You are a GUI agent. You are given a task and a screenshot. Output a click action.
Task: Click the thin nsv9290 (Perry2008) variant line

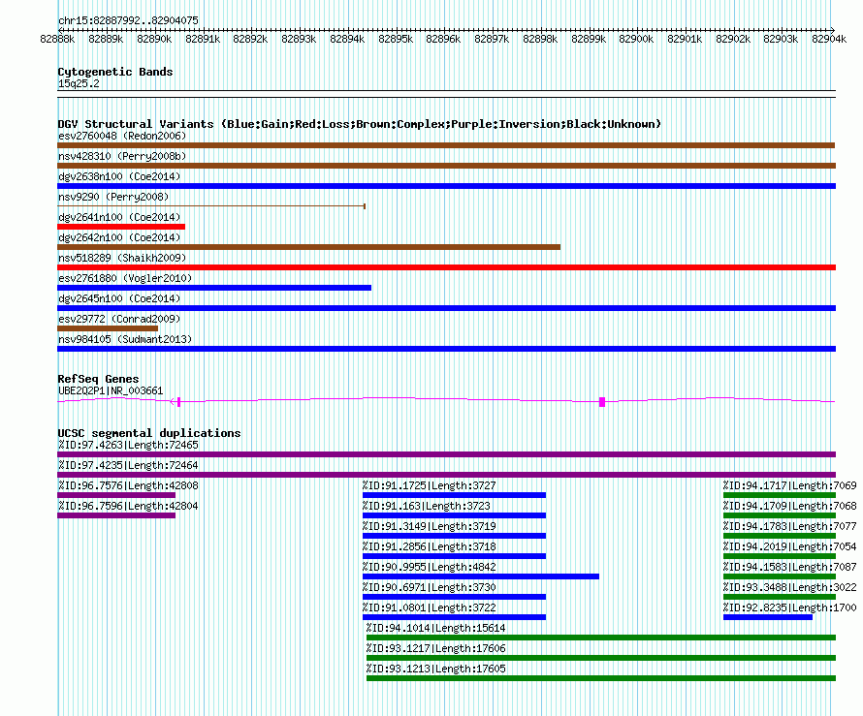click(211, 206)
